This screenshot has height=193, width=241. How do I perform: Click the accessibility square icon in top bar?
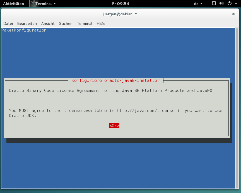[x=214, y=4]
